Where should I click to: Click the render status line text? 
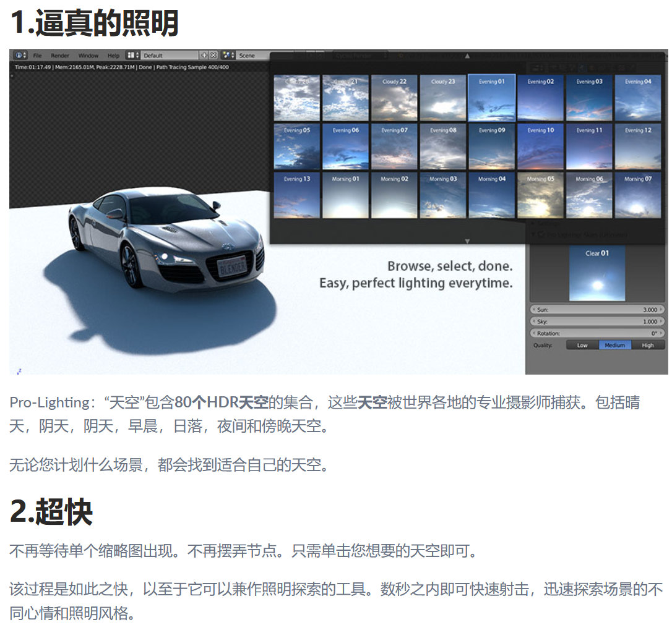[x=122, y=67]
